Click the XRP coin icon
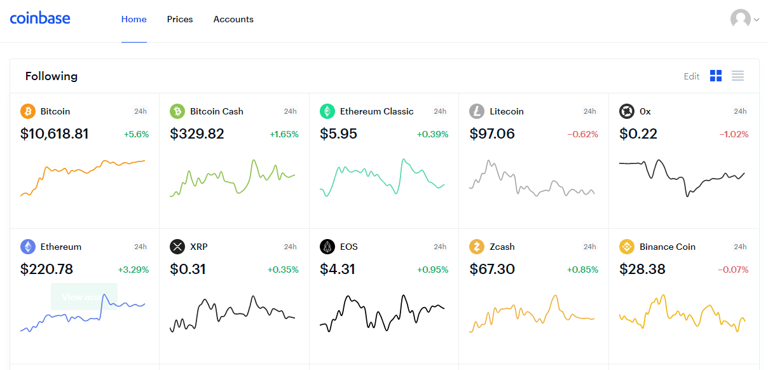 click(177, 247)
